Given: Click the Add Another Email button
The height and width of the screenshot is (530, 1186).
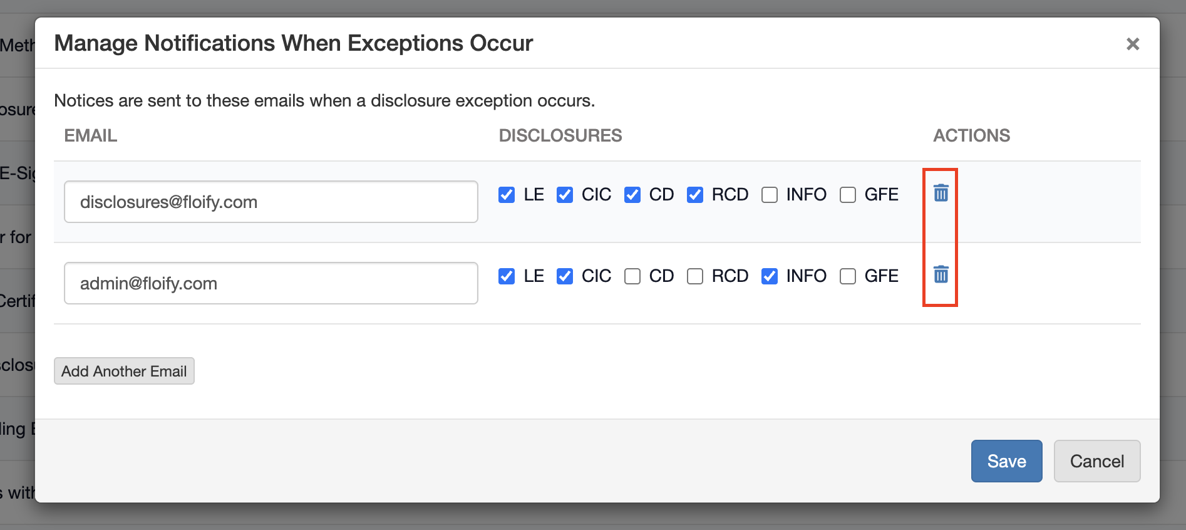Looking at the screenshot, I should [x=124, y=371].
